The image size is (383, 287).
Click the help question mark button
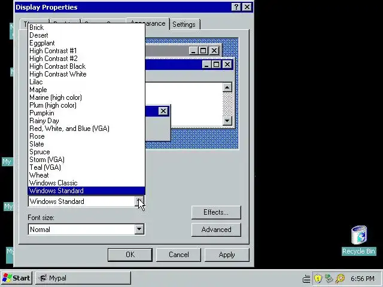pos(236,7)
